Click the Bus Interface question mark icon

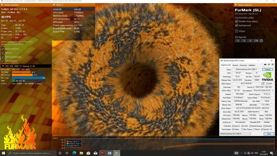click(x=273, y=90)
